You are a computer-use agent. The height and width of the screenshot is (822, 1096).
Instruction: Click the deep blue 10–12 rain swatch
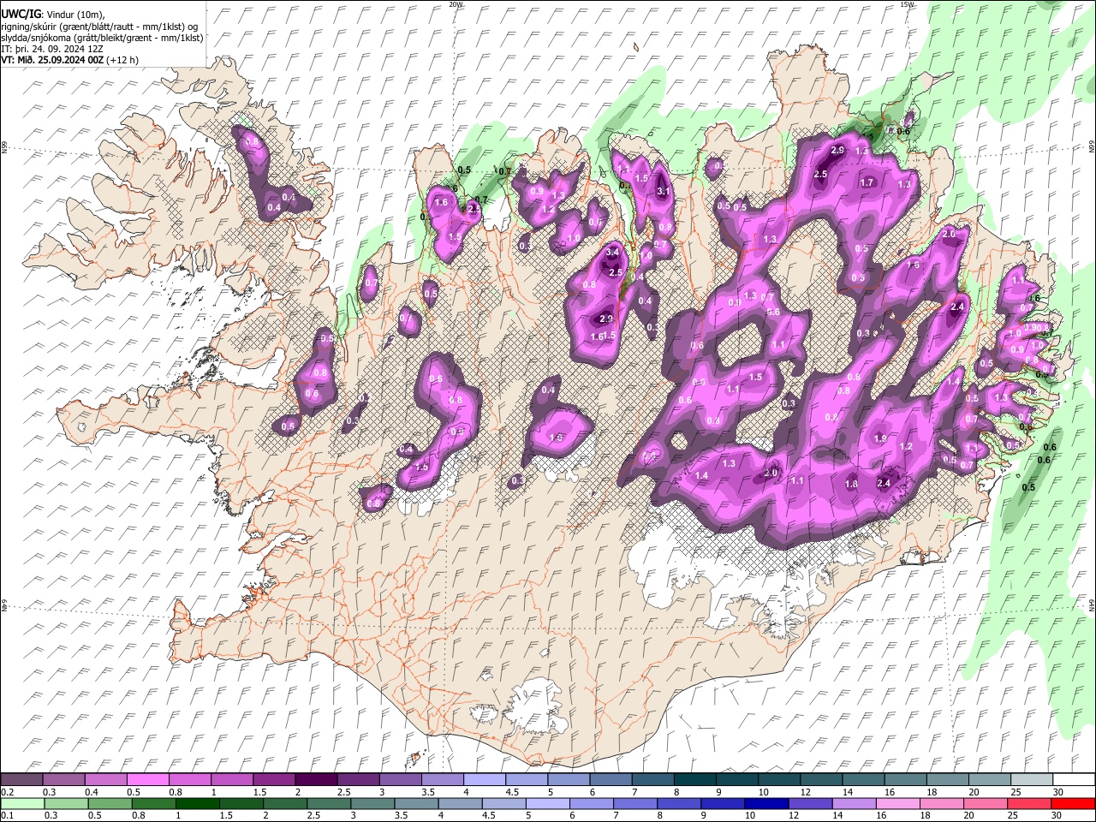[766, 803]
